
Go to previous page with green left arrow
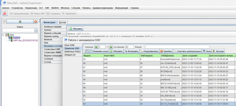96,47
